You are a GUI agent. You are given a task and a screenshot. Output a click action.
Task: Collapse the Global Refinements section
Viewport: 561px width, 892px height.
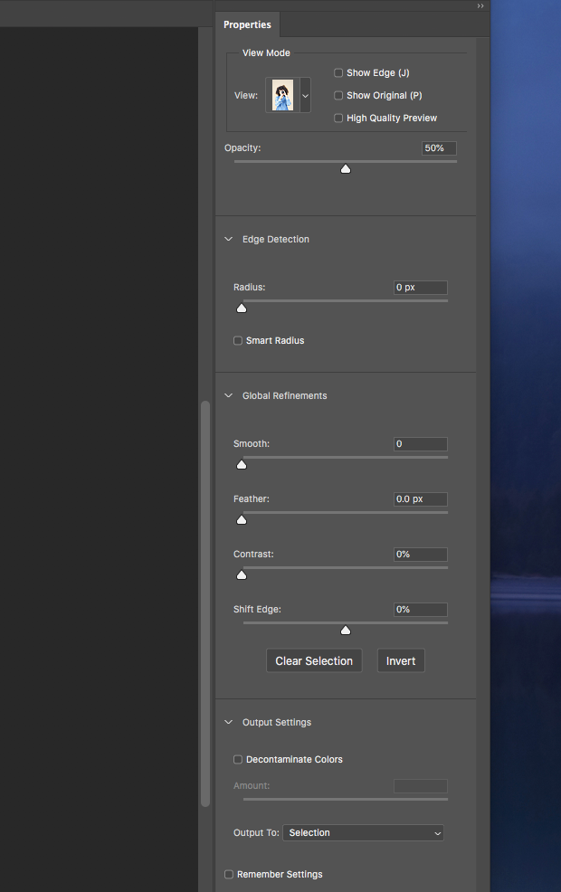tap(229, 396)
